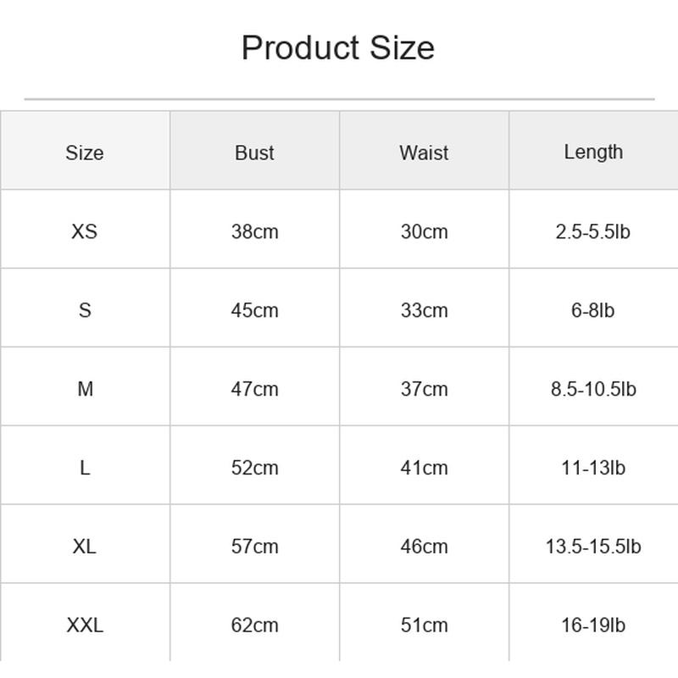Click the Product Size title
Screen dimensions: 678x678
[x=337, y=47]
